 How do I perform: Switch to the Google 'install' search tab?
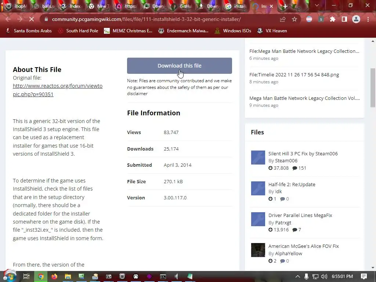coord(236,6)
